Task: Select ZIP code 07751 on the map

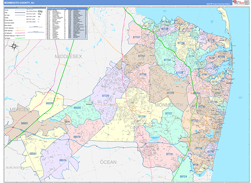Action: 141,56
